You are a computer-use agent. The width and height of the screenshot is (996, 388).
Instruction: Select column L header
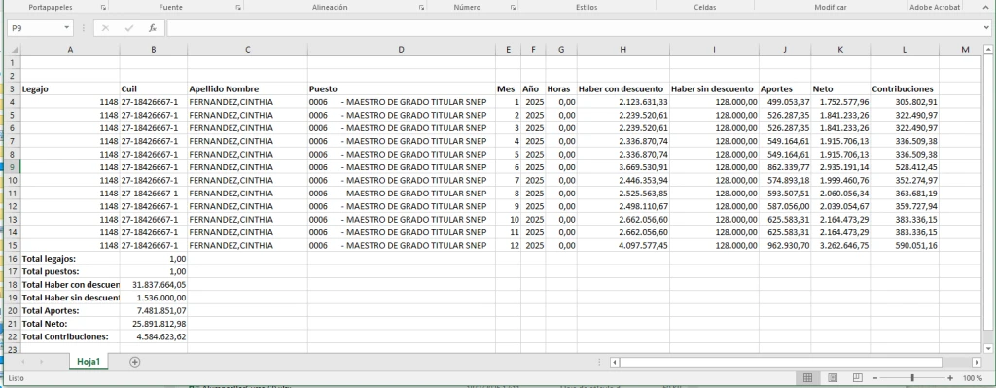pyautogui.click(x=905, y=50)
